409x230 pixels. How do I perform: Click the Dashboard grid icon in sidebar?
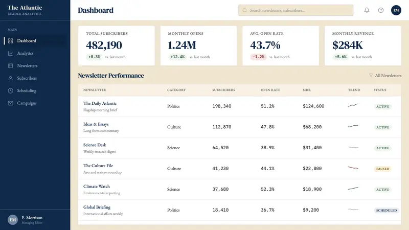tap(10, 41)
